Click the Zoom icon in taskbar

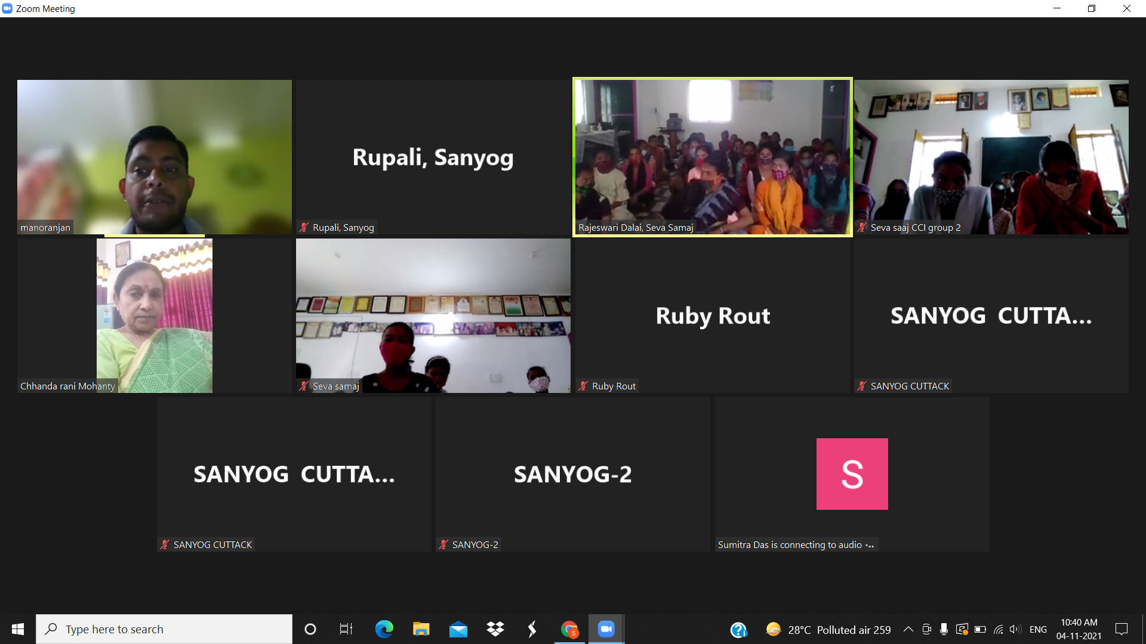[x=606, y=629]
